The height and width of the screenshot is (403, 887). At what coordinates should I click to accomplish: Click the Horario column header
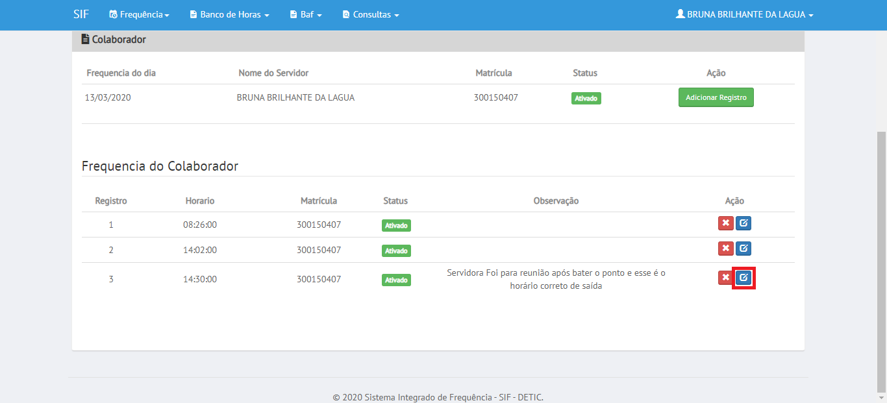click(x=200, y=201)
